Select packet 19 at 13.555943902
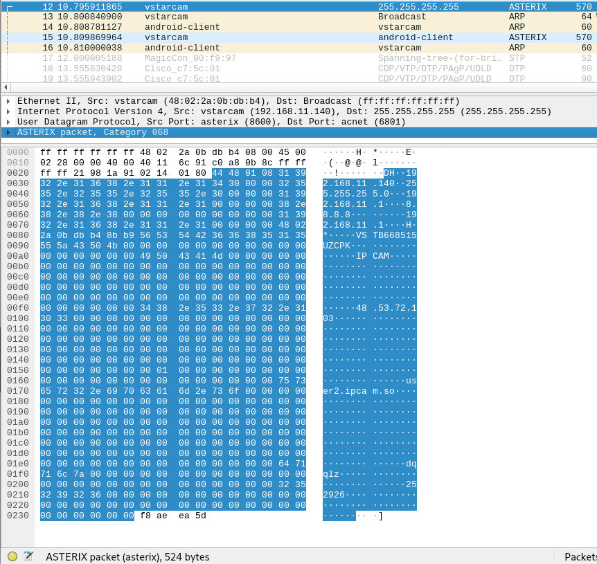597x564 pixels. (x=298, y=78)
